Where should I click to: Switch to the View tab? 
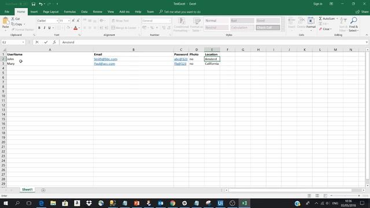click(x=110, y=12)
